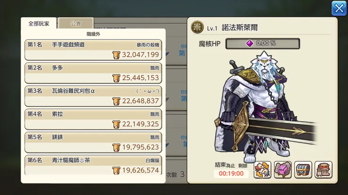Switch to the 全部玩家 tab
This screenshot has height=195, width=348.
[x=39, y=23]
